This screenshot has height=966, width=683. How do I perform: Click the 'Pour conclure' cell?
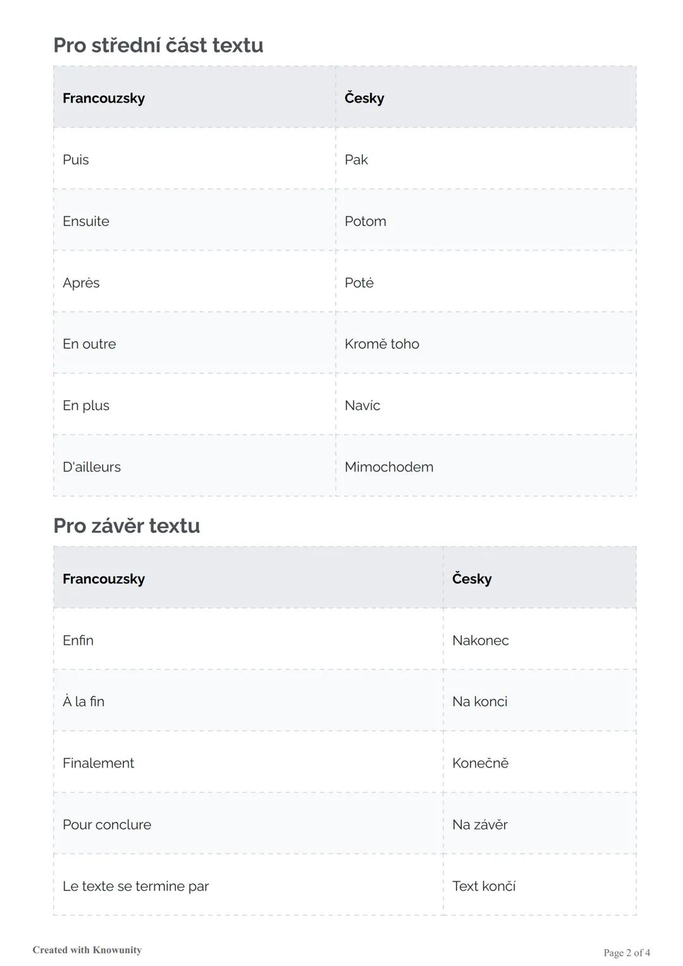pyautogui.click(x=107, y=824)
